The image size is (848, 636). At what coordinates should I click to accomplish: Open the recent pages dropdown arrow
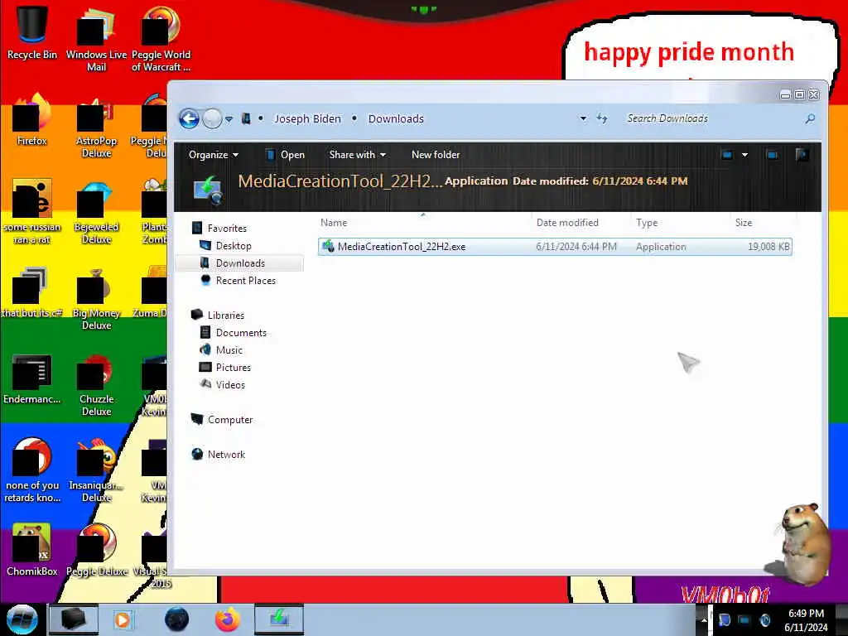pyautogui.click(x=229, y=119)
